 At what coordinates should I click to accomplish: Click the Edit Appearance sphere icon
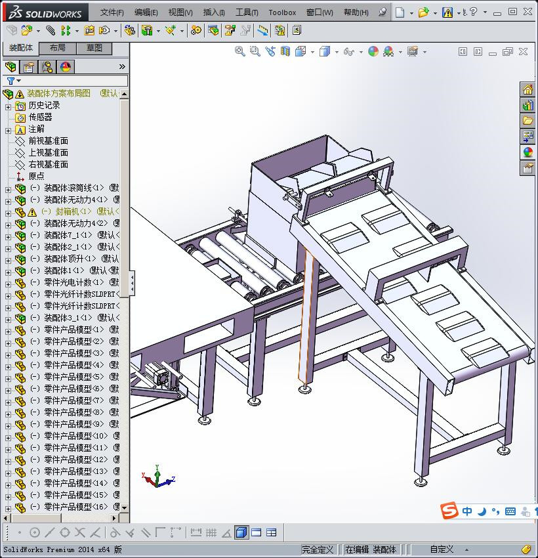pos(373,52)
